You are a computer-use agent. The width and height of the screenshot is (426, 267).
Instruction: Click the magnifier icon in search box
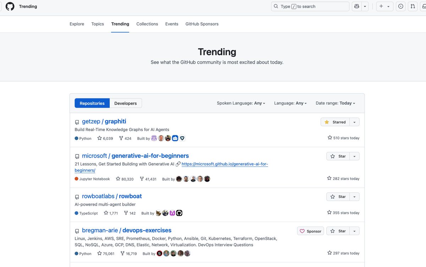click(276, 6)
